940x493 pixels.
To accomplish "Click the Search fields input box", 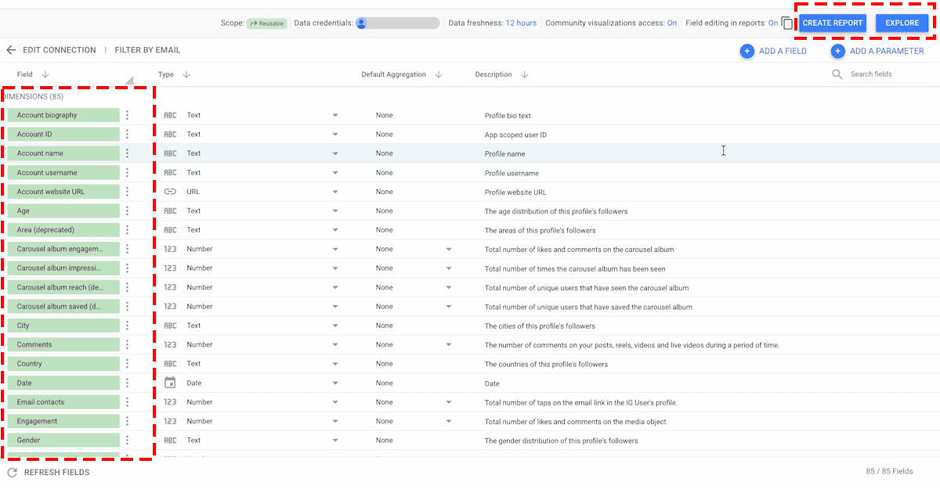I will (x=885, y=74).
